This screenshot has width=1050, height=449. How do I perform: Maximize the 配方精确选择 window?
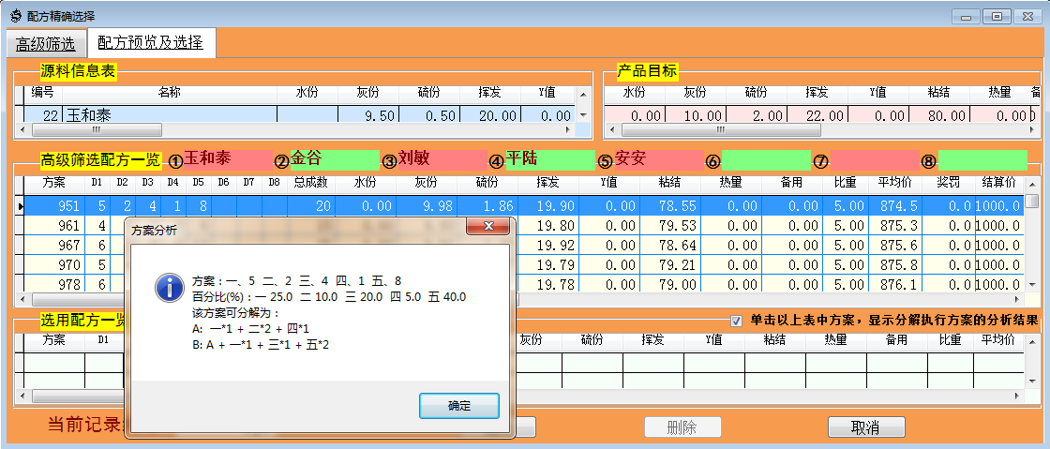point(997,17)
